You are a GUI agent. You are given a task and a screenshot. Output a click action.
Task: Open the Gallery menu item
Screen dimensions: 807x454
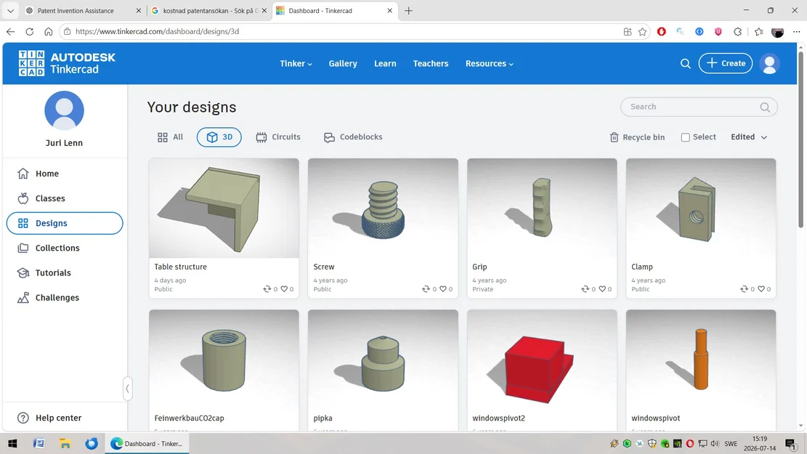point(343,63)
